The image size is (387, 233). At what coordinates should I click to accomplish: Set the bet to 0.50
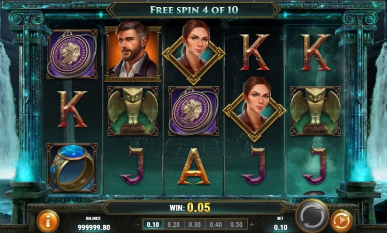click(x=237, y=225)
